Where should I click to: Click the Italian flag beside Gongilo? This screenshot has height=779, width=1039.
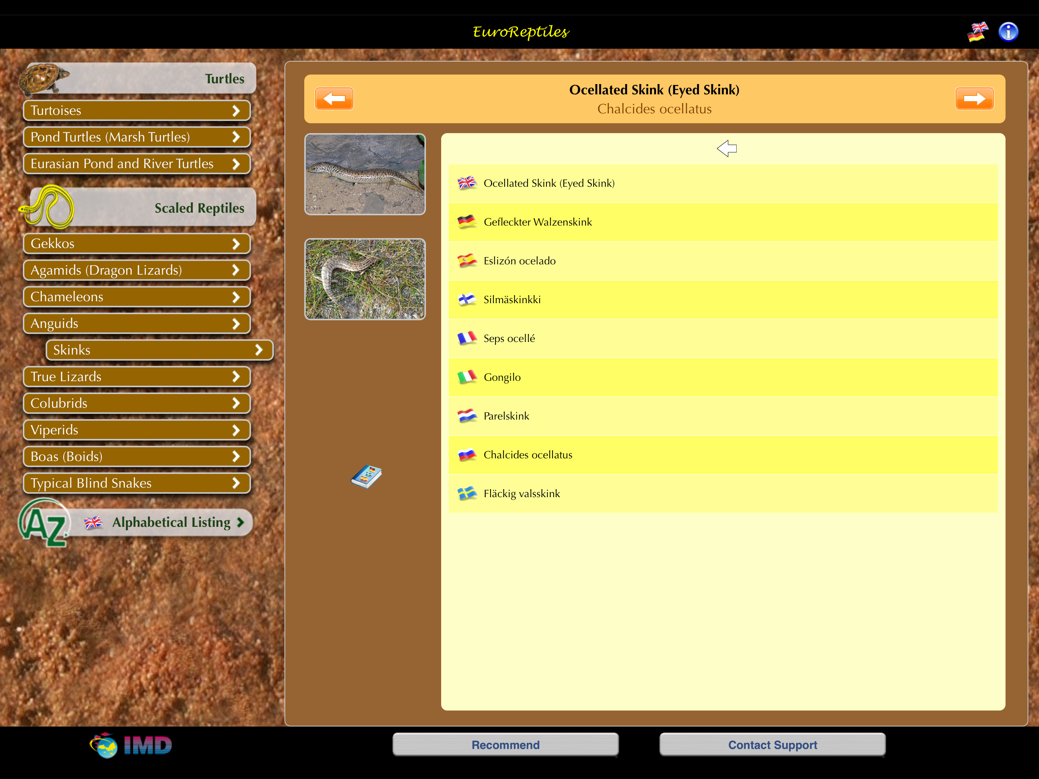[x=467, y=377]
